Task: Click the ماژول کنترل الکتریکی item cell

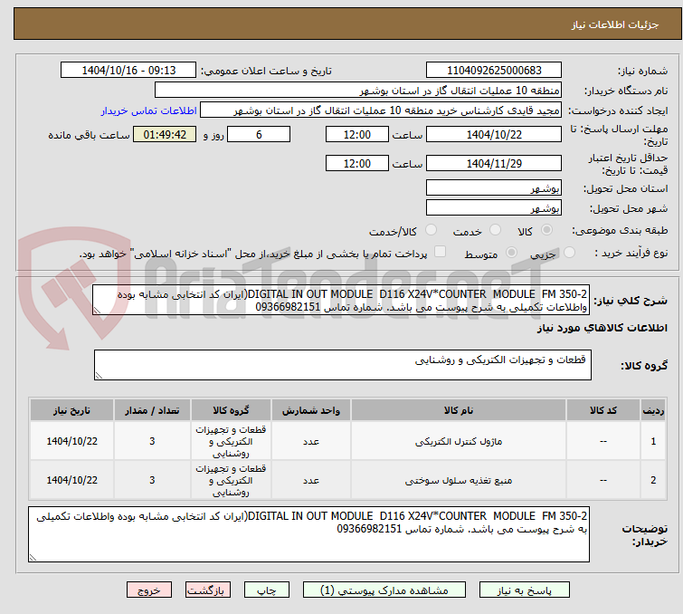Action: tap(459, 441)
